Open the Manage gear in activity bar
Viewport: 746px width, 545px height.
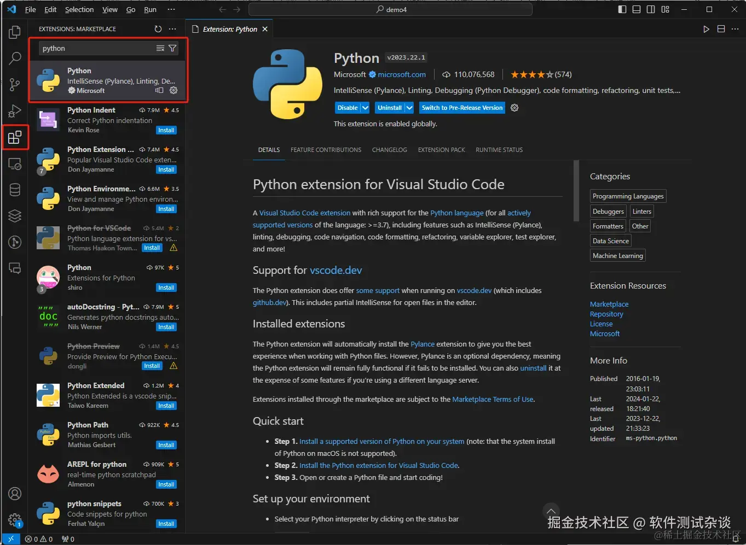[x=15, y=520]
